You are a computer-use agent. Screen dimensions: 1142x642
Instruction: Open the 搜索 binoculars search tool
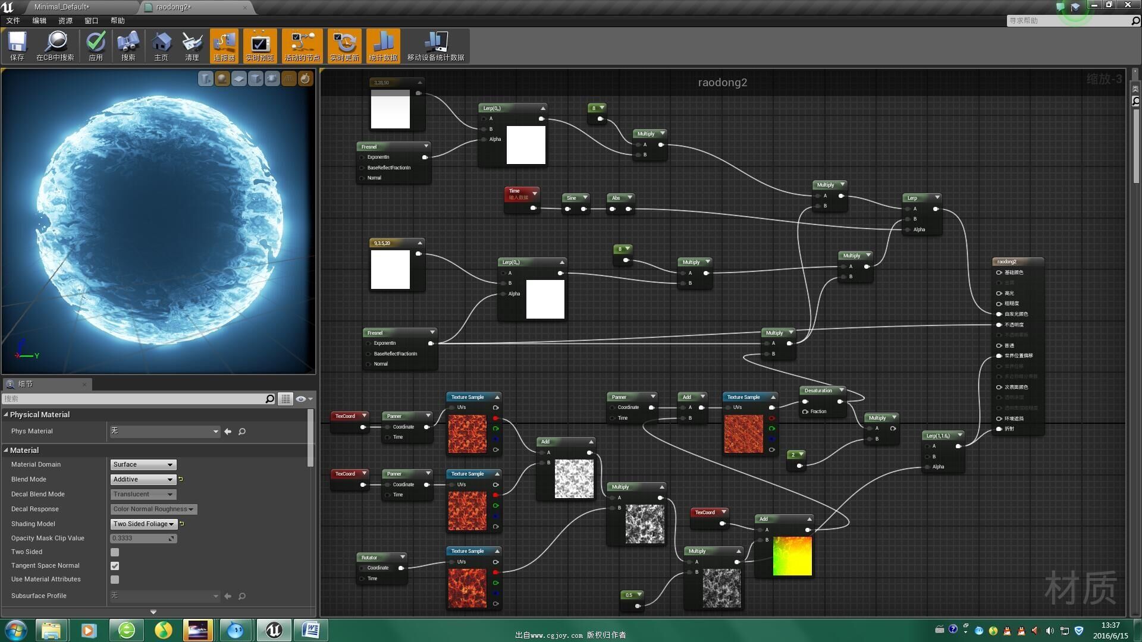128,46
